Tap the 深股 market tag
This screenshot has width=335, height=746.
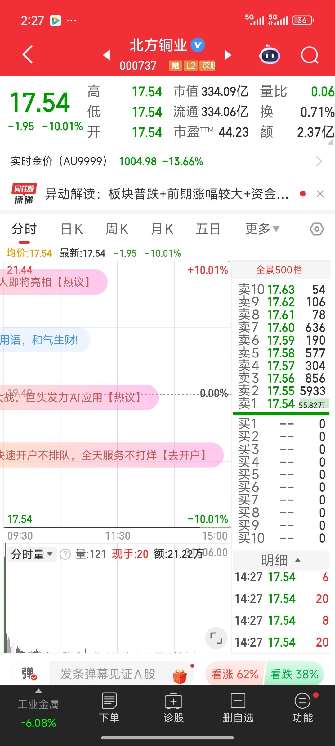pos(208,66)
